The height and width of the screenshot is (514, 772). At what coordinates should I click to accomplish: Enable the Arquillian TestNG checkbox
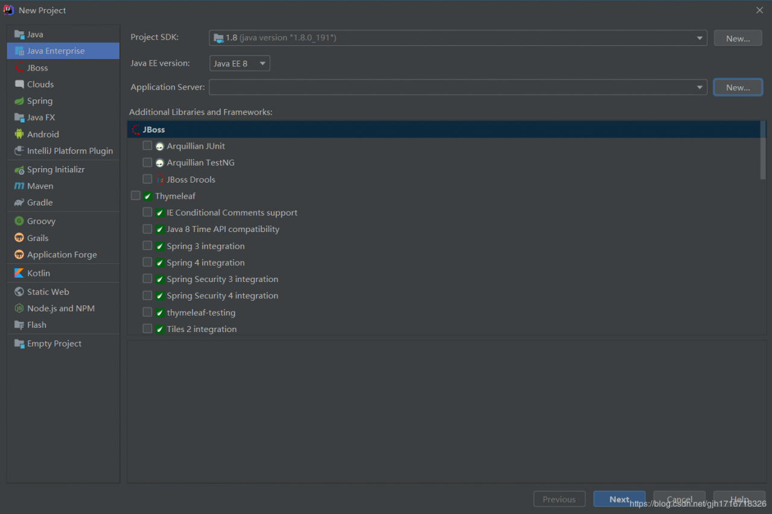point(147,162)
